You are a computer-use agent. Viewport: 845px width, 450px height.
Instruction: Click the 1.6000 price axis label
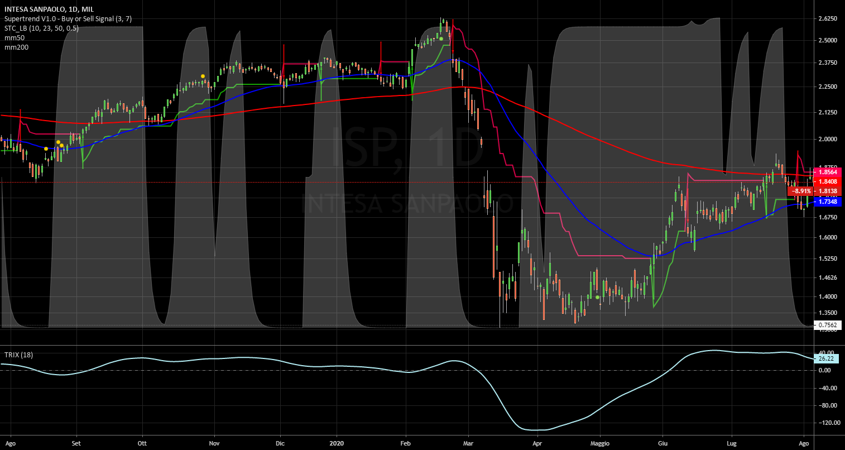coord(827,237)
